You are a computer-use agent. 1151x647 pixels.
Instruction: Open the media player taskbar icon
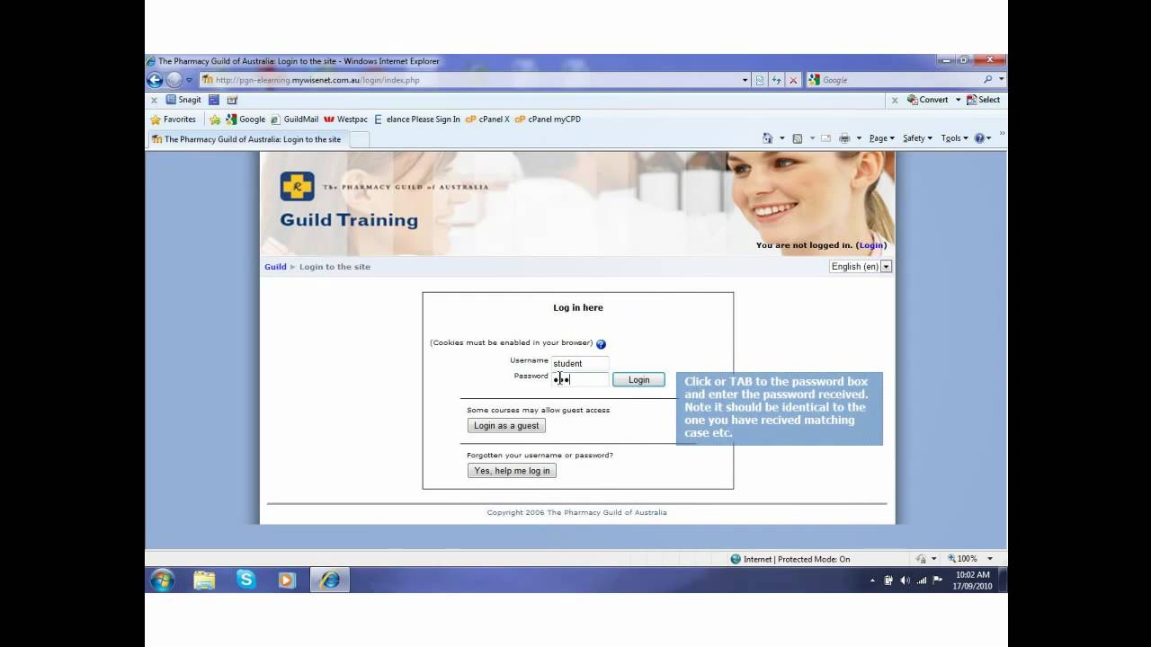click(x=287, y=581)
